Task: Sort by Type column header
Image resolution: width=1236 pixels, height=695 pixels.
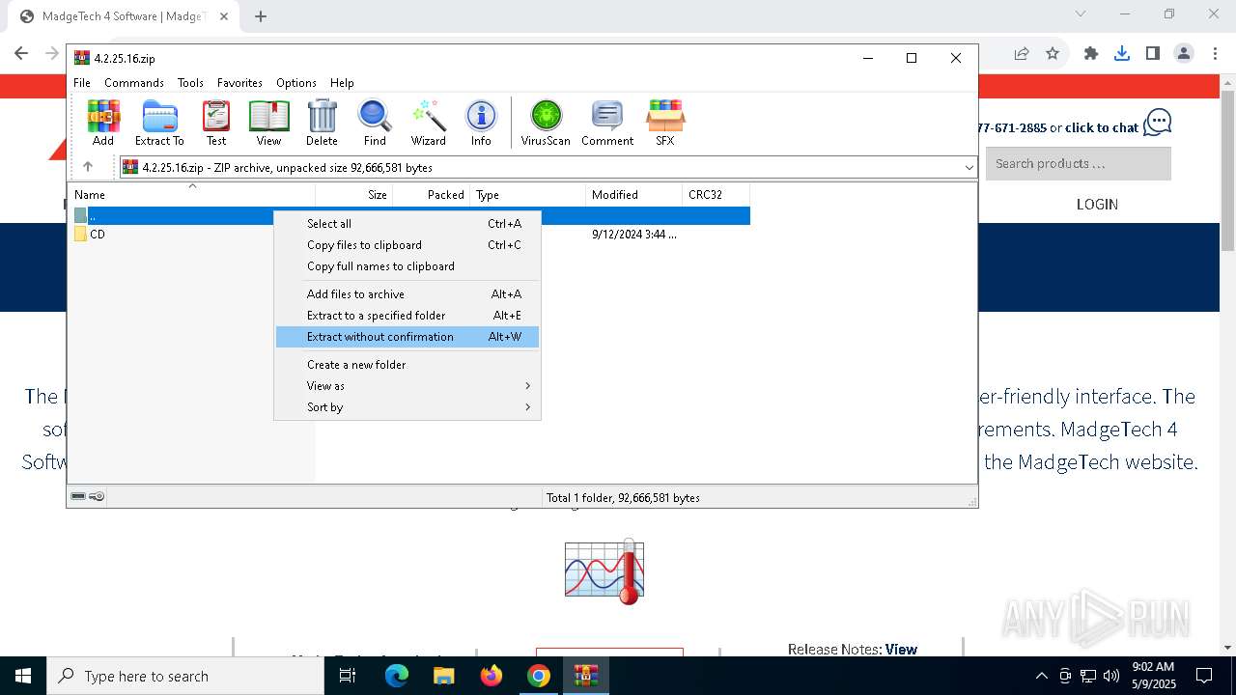Action: (x=528, y=195)
